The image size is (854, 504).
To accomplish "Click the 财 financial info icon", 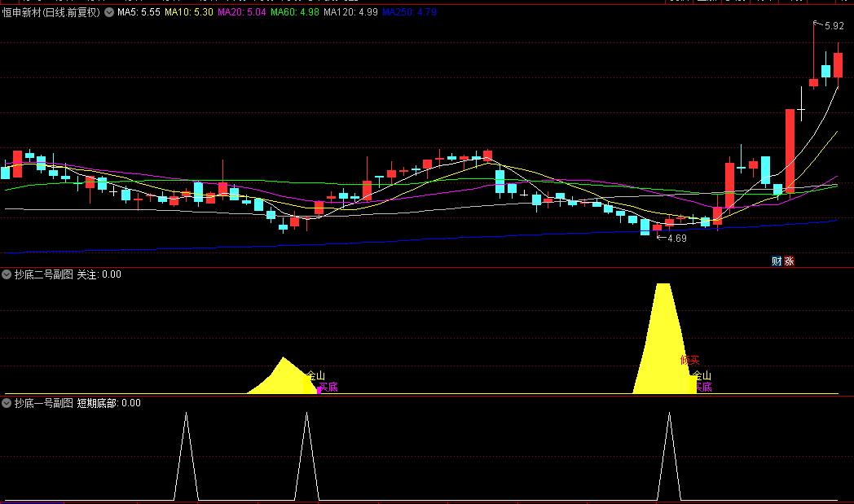I will [777, 261].
